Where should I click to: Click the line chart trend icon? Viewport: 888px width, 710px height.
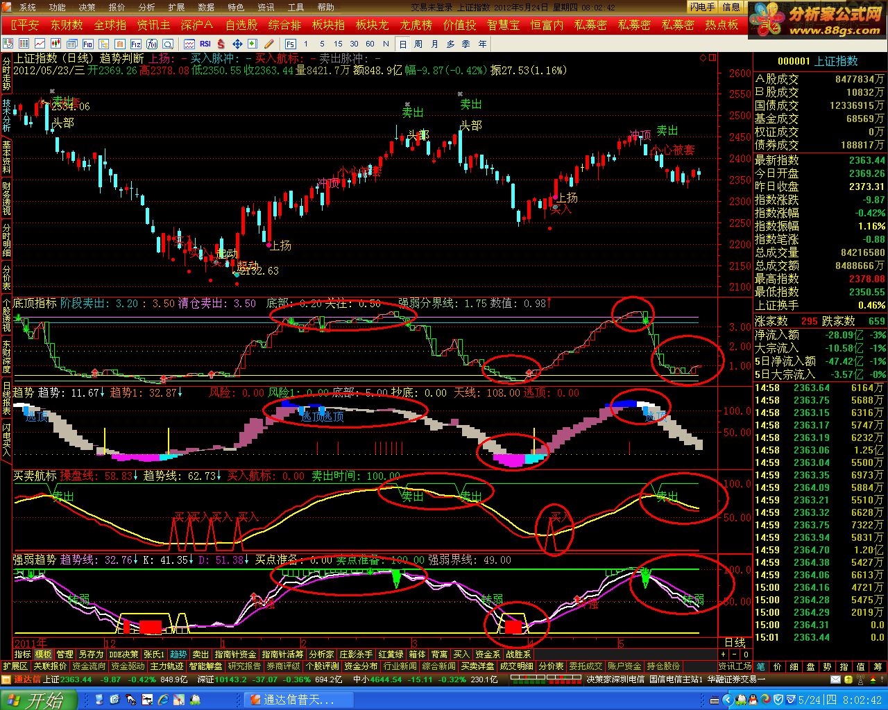40,44
